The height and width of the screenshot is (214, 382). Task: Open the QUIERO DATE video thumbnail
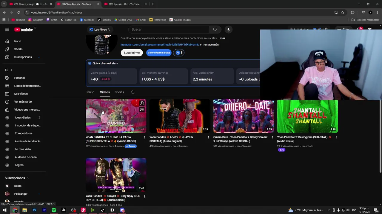[x=244, y=116]
